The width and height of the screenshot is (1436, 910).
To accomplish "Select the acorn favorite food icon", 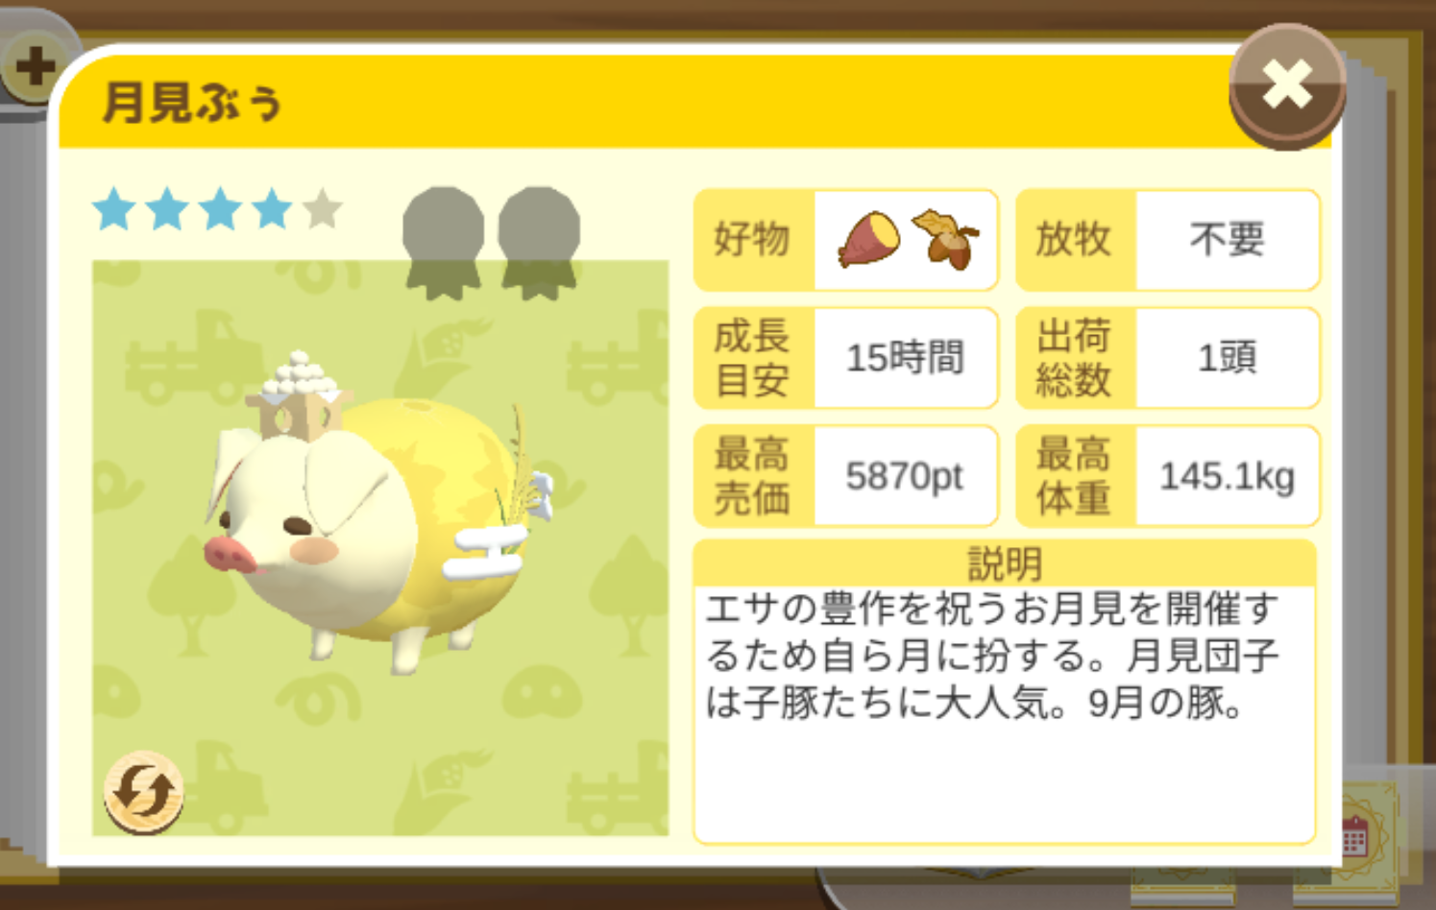I will click(x=946, y=240).
